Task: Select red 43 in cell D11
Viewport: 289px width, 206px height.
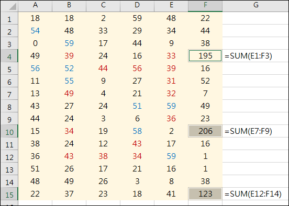Action: pyautogui.click(x=137, y=144)
